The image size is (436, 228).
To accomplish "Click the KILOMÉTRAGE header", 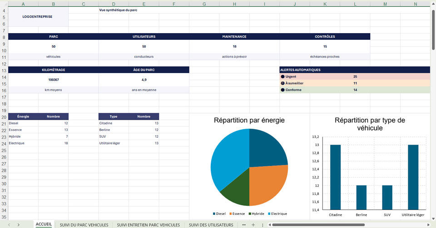I will [54, 70].
